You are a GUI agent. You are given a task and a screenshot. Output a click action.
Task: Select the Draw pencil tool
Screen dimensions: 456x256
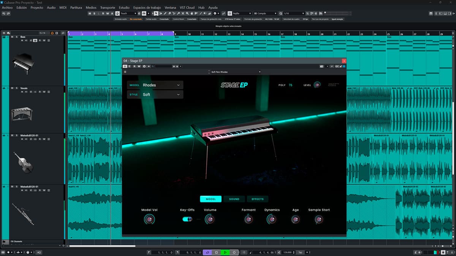click(x=165, y=13)
